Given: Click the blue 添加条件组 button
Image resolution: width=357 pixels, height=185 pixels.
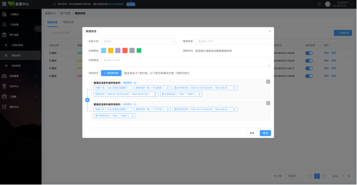Looking at the screenshot, I should [x=111, y=73].
